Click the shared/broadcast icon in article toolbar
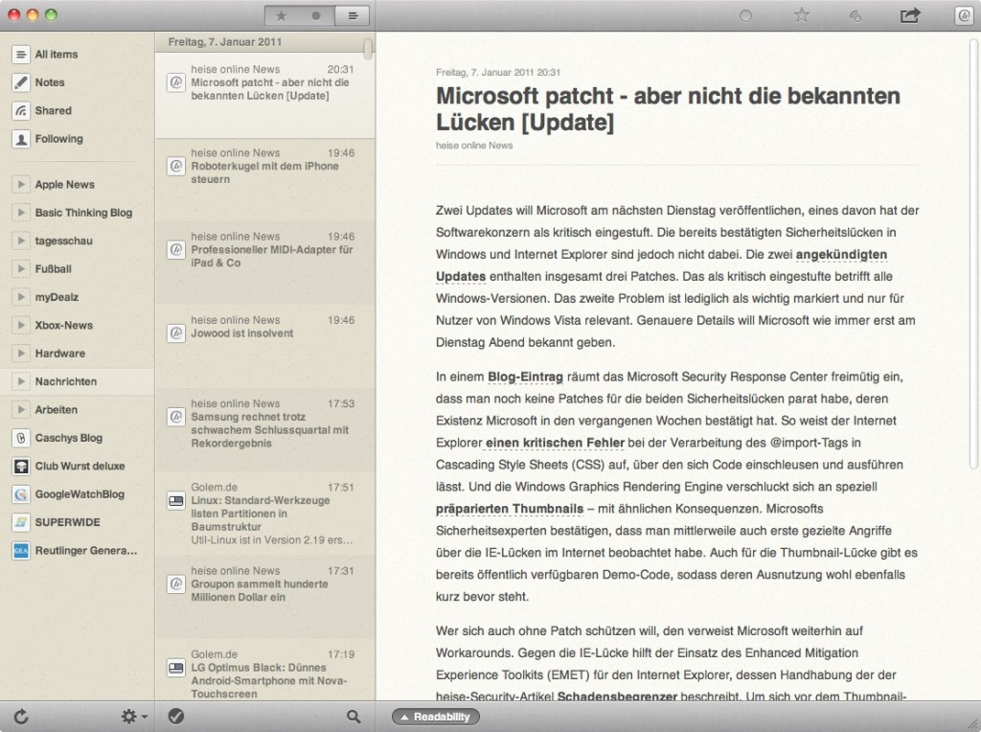 [x=856, y=16]
